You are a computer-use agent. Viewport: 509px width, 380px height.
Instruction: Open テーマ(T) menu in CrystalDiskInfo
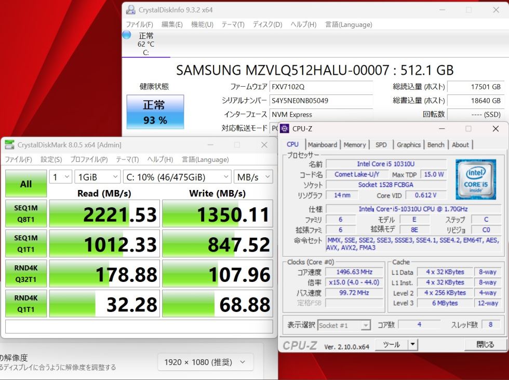tap(233, 25)
